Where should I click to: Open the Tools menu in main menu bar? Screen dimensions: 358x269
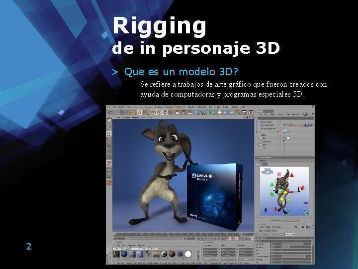pos(129,107)
